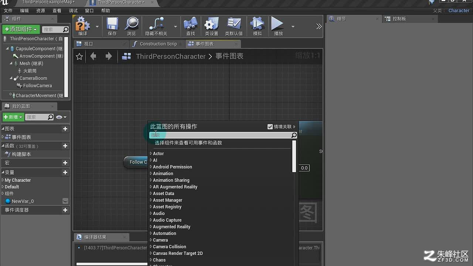Click the Find (查找) binoculars icon
The image size is (473, 266).
[x=191, y=24]
